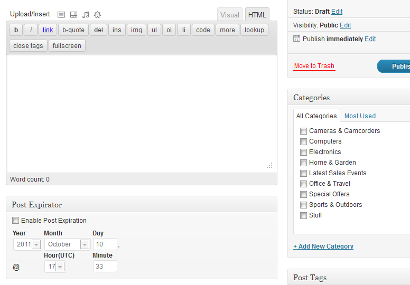Check the Sports & Outdoors category

click(x=303, y=205)
